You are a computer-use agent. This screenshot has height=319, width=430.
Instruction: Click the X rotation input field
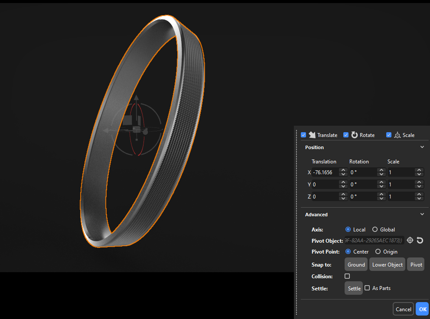(363, 172)
